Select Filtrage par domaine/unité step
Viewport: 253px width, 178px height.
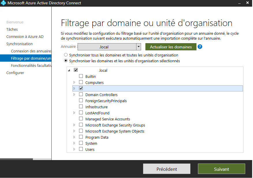point(26,58)
